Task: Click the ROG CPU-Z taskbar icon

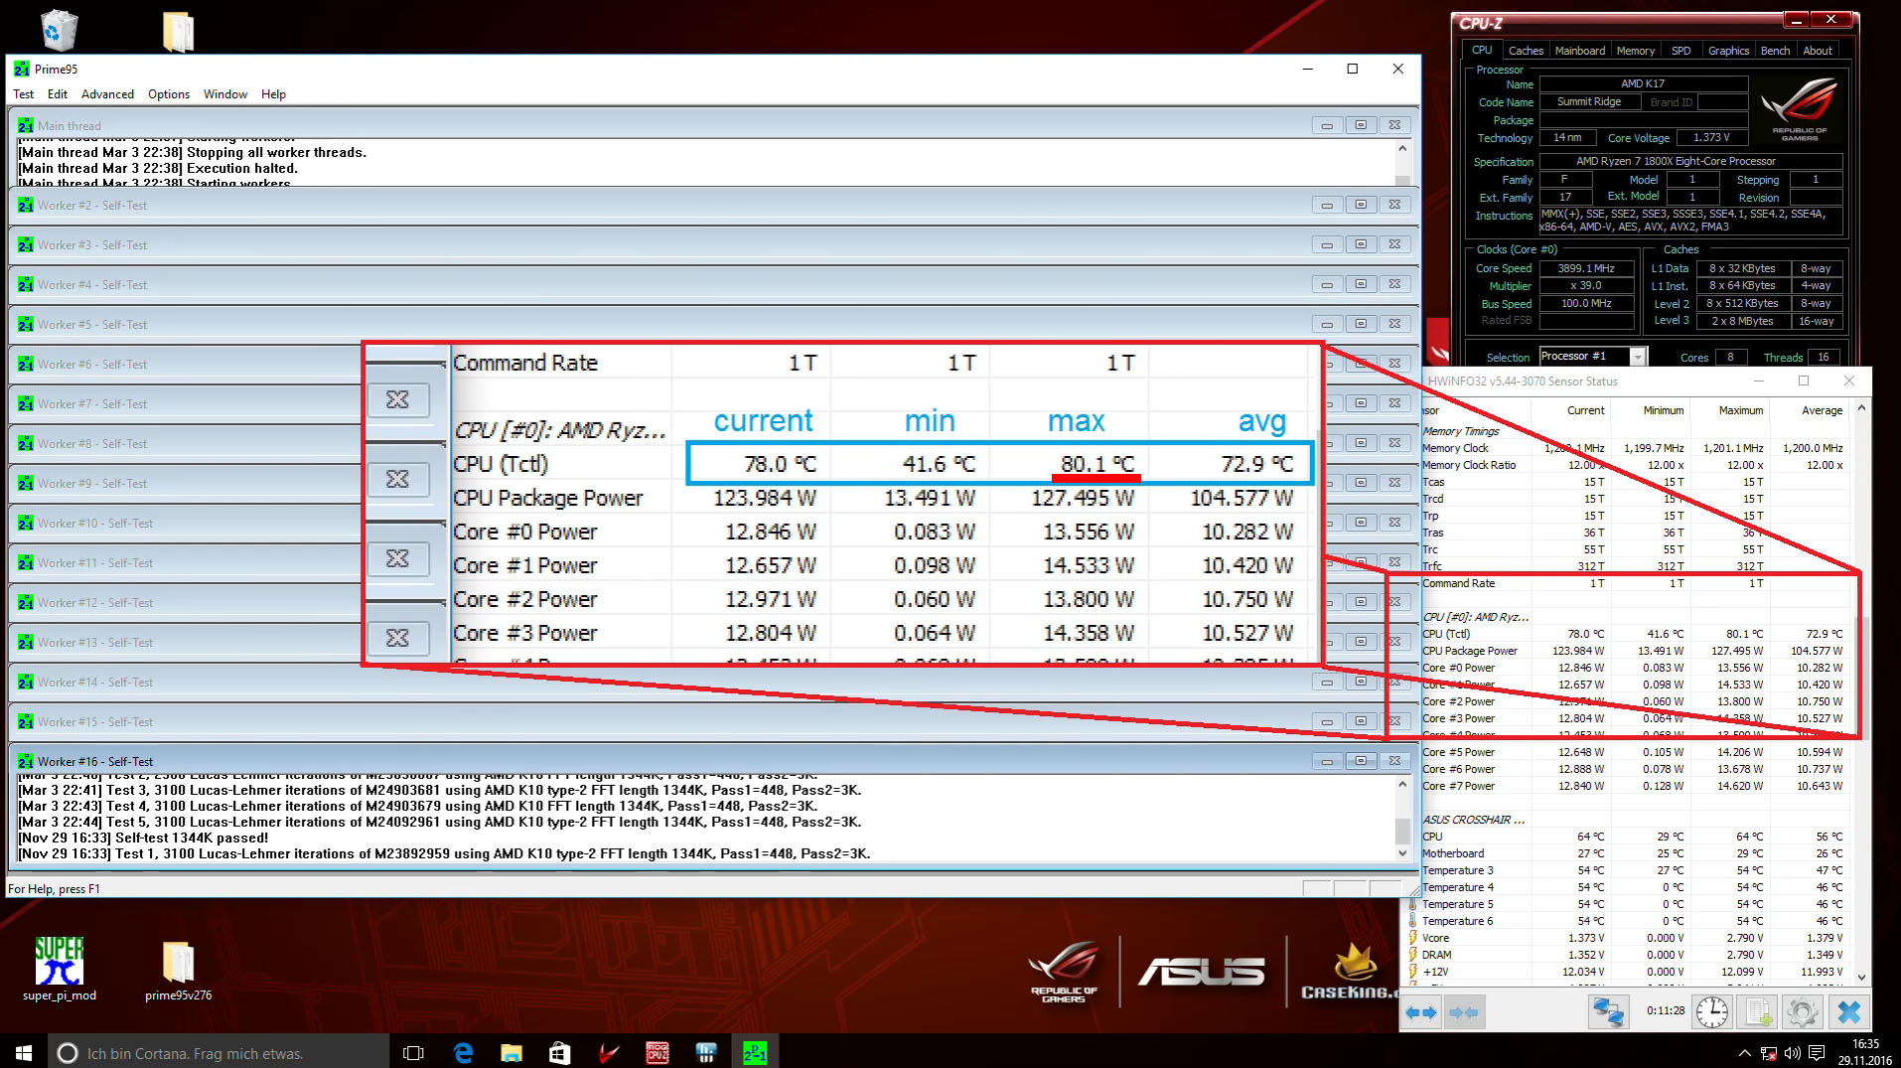Action: pyautogui.click(x=658, y=1052)
